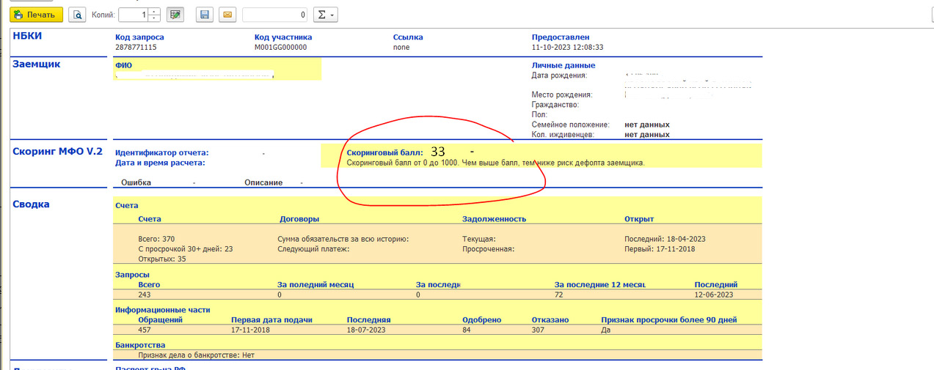Screen dimensions: 934x370
Task: Click the Следующий платеж cell
Action: coord(313,249)
